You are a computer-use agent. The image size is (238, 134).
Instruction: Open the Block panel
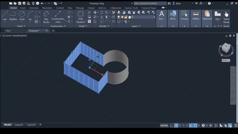pos(173,18)
